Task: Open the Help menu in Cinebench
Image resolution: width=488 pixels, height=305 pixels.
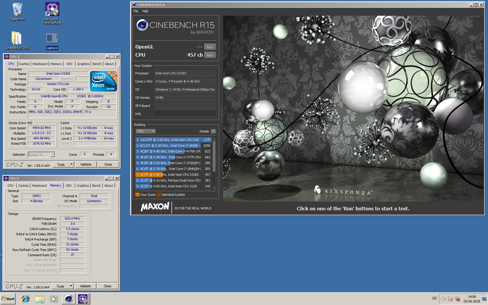Action: (x=145, y=11)
